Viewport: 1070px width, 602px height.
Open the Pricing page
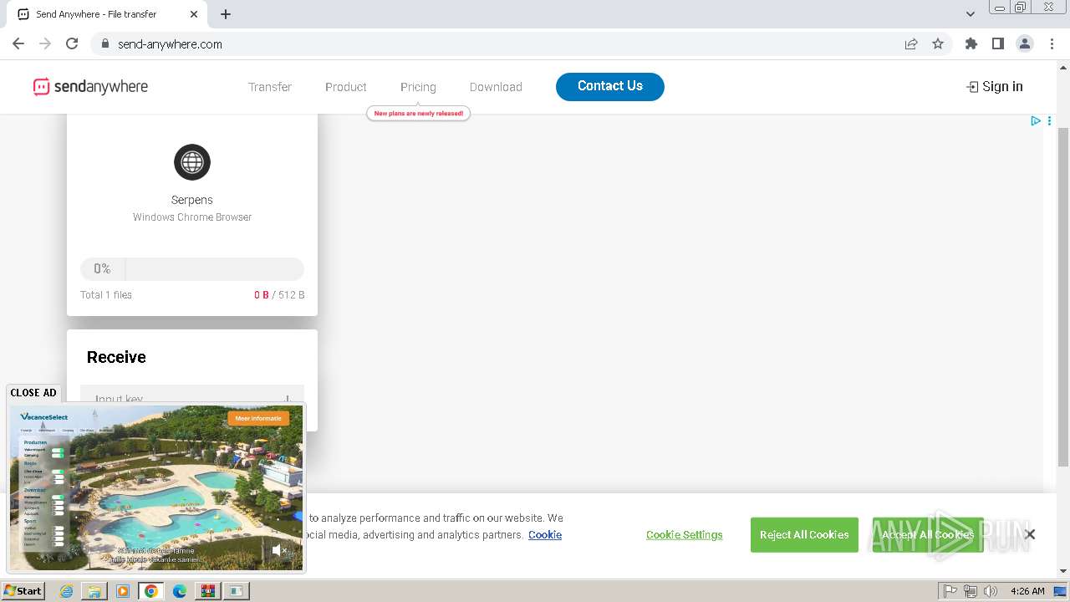(x=418, y=87)
